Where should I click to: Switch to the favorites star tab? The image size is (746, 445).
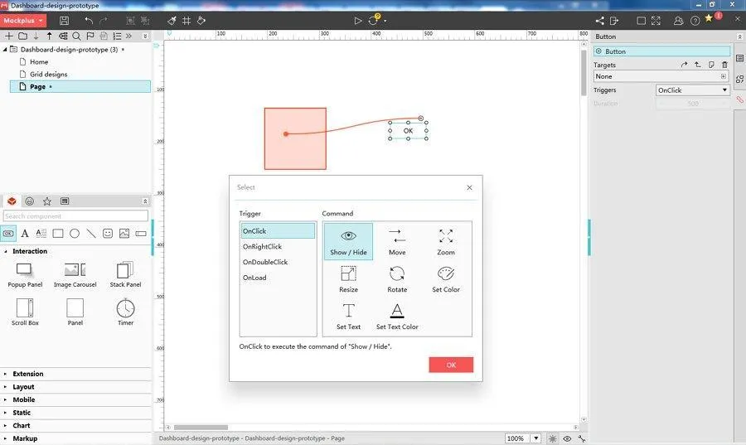coord(47,201)
